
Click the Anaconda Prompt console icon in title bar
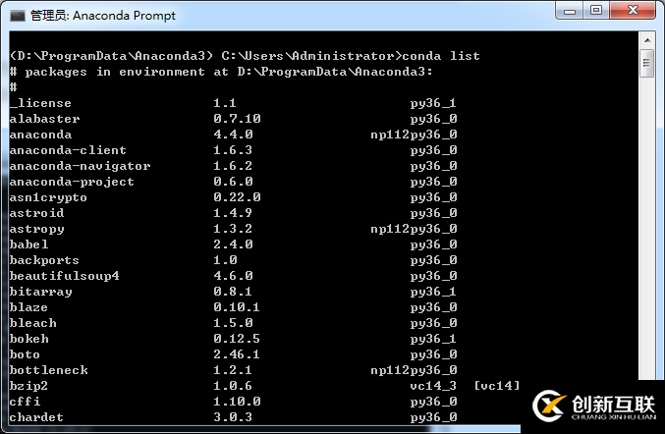click(x=18, y=16)
